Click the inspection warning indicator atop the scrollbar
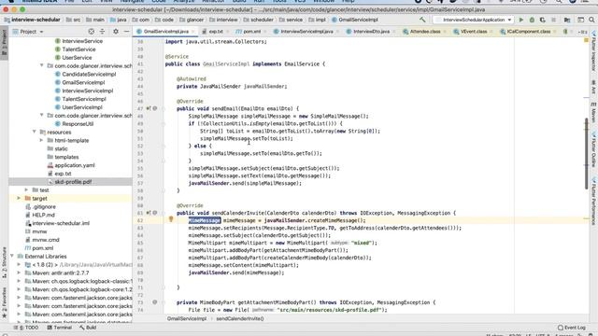The width and height of the screenshot is (598, 336). click(586, 40)
